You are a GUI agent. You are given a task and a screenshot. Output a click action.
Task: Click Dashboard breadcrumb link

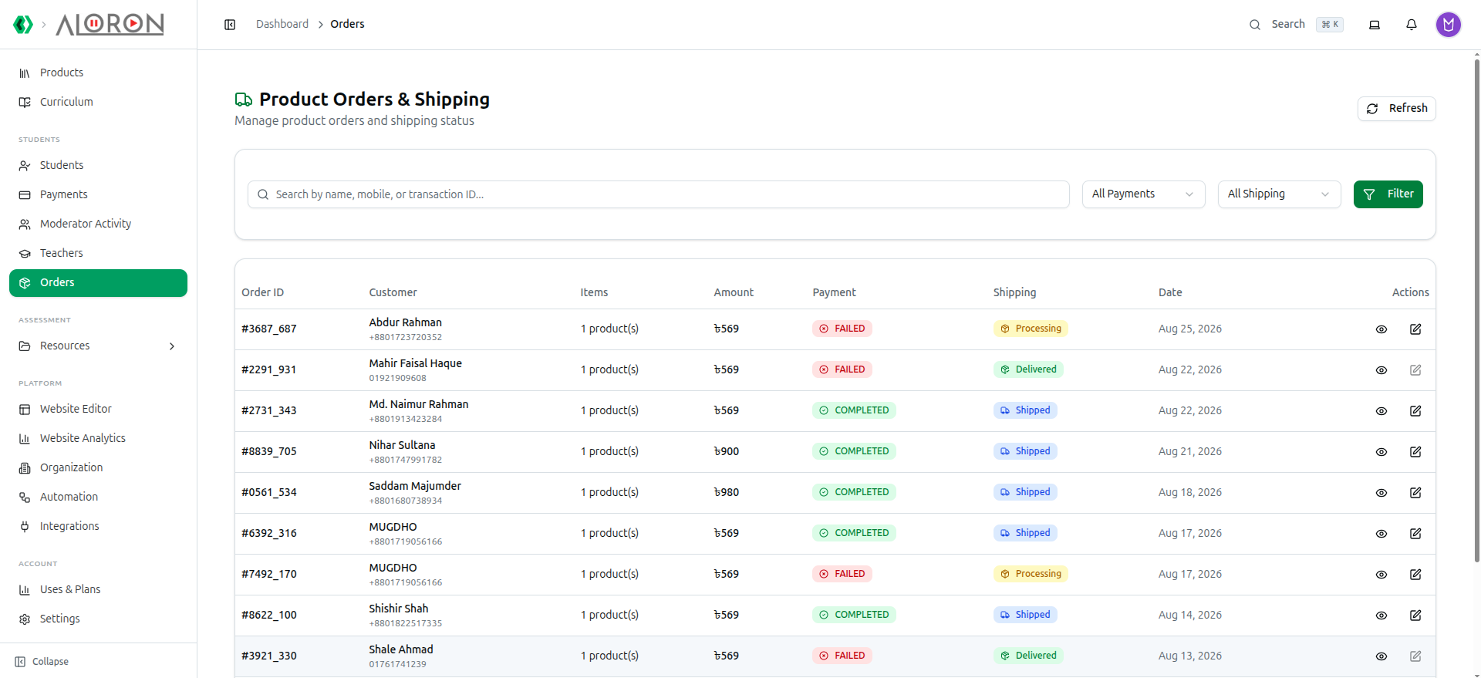coord(282,25)
